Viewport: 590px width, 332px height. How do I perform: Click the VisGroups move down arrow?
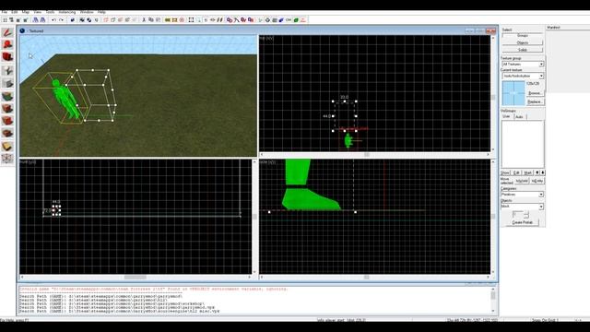tap(543, 172)
